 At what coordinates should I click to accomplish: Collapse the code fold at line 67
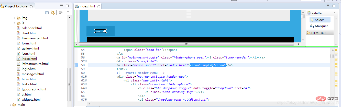tap(86, 100)
